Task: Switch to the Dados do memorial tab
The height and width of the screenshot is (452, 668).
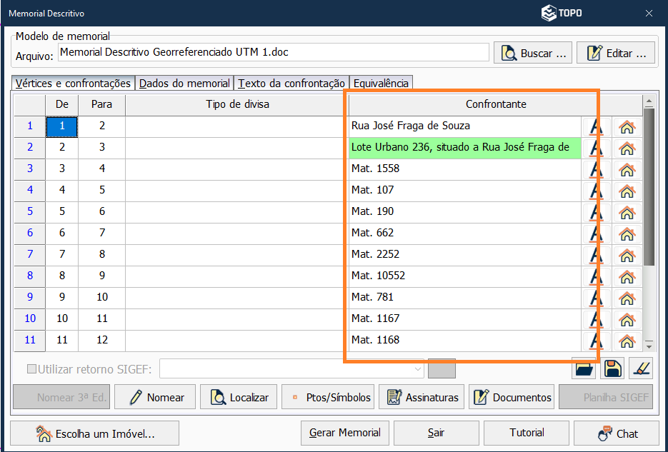Action: coord(184,84)
